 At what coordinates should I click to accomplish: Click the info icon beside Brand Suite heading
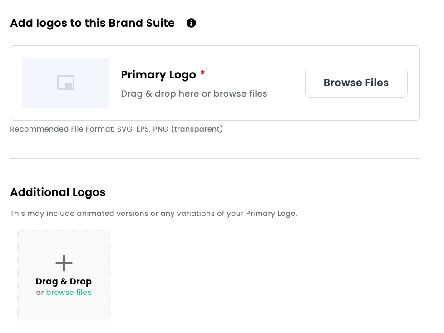click(x=191, y=23)
